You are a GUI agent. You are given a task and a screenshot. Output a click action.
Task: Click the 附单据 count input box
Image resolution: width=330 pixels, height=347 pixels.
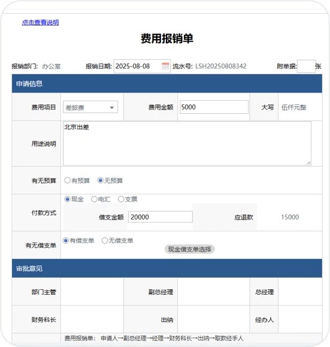coord(306,66)
